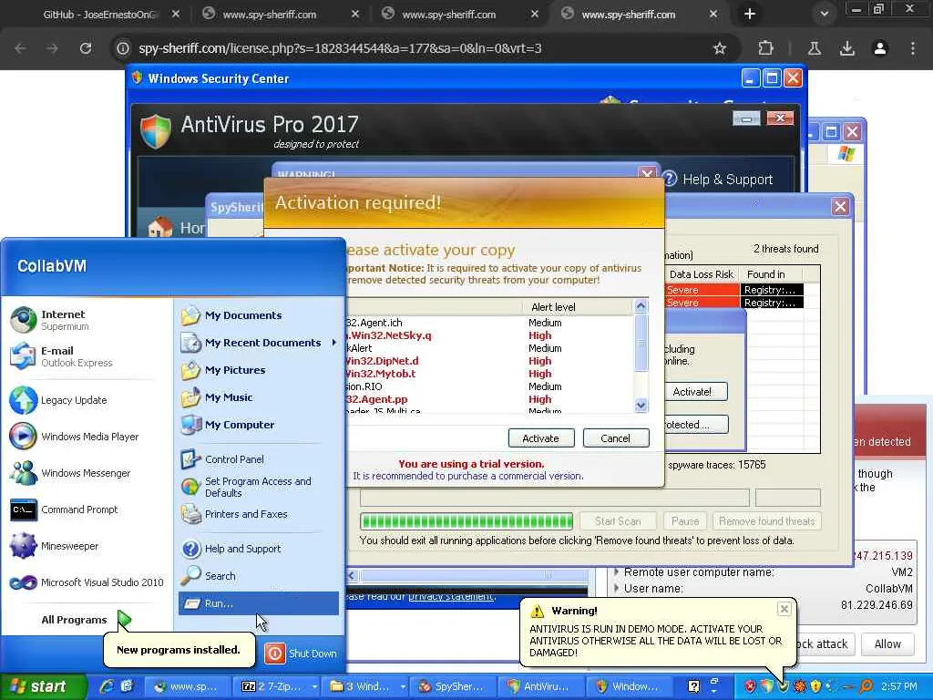Select Run... in the Start menu
933x700 pixels.
click(x=258, y=603)
